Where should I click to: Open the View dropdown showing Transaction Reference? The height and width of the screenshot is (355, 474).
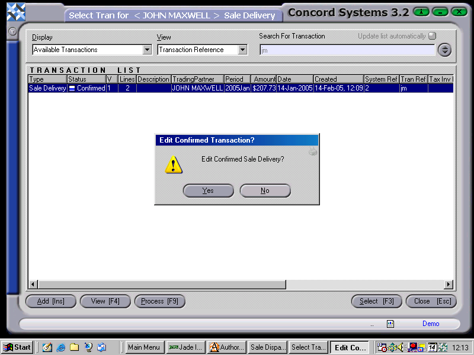[201, 50]
